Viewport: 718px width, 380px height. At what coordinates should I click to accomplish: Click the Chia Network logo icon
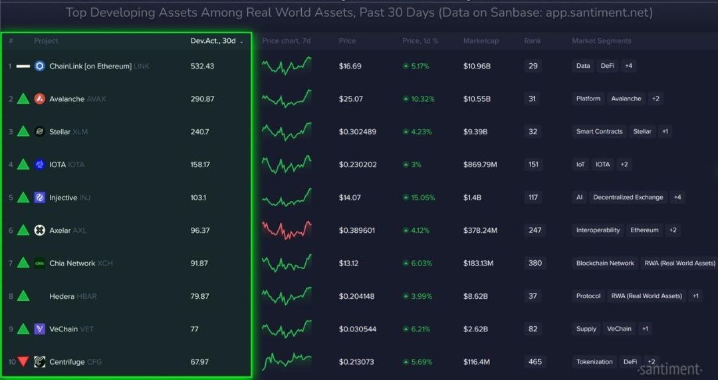[40, 263]
